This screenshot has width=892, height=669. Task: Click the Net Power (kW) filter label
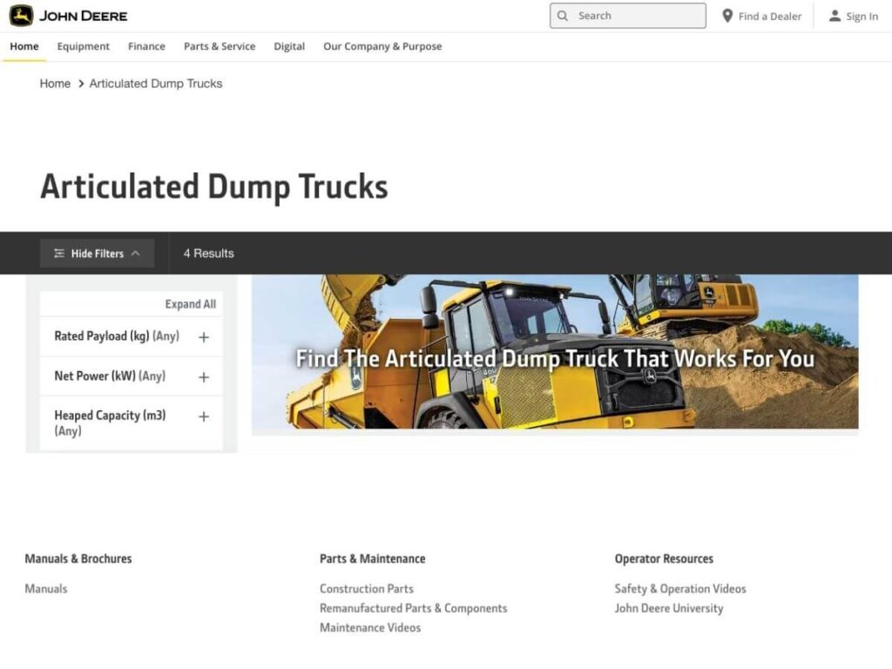click(110, 376)
